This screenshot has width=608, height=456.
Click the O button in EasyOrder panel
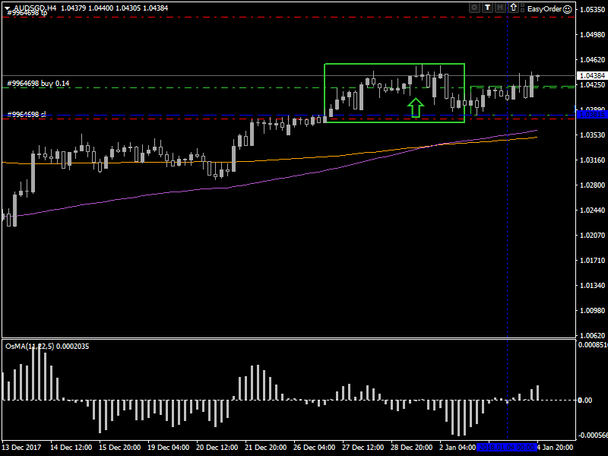(474, 8)
